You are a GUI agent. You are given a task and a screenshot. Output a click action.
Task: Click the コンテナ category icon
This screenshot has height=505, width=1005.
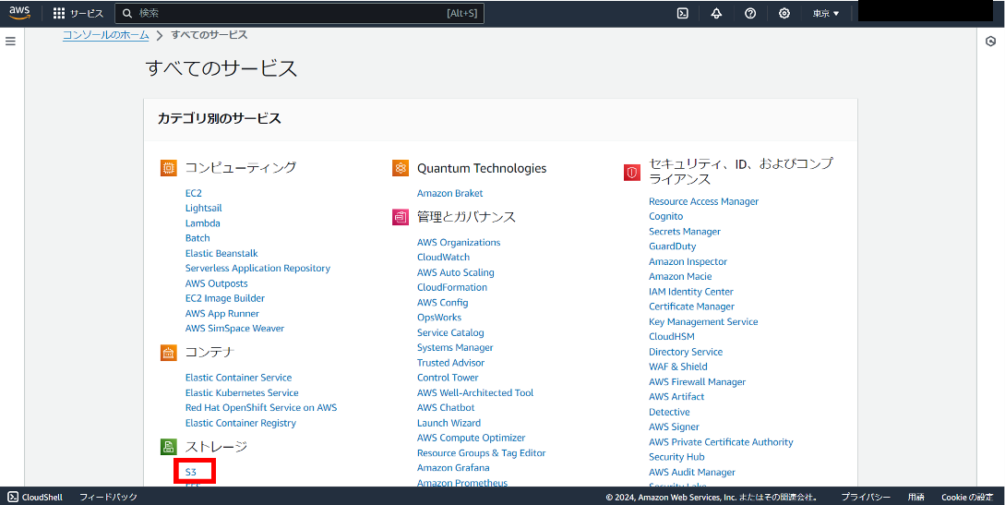169,353
